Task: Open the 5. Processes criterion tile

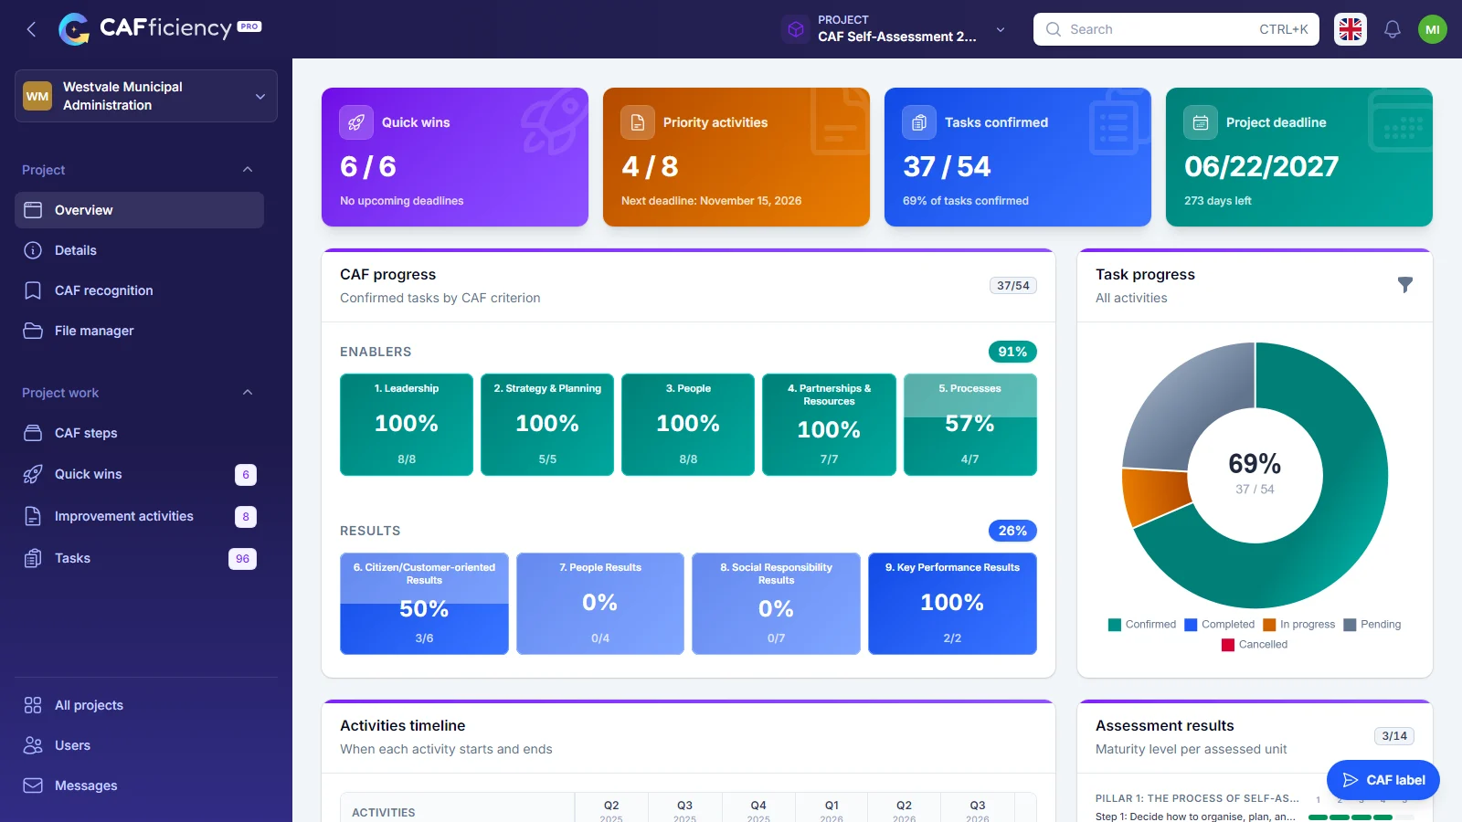Action: coord(970,425)
